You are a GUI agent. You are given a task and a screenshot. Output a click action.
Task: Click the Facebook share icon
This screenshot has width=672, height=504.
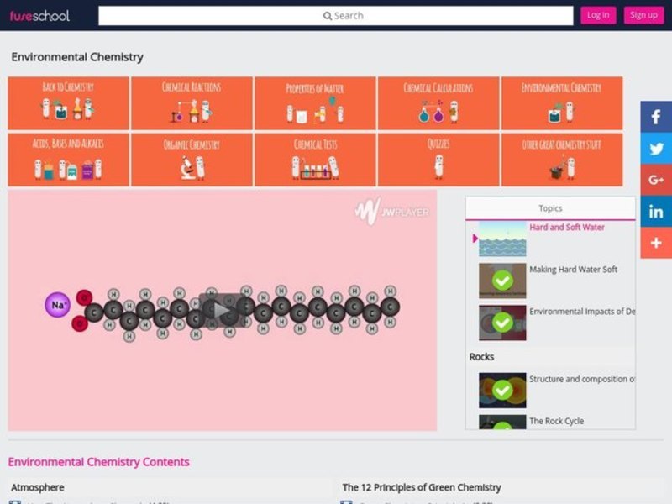click(x=656, y=117)
